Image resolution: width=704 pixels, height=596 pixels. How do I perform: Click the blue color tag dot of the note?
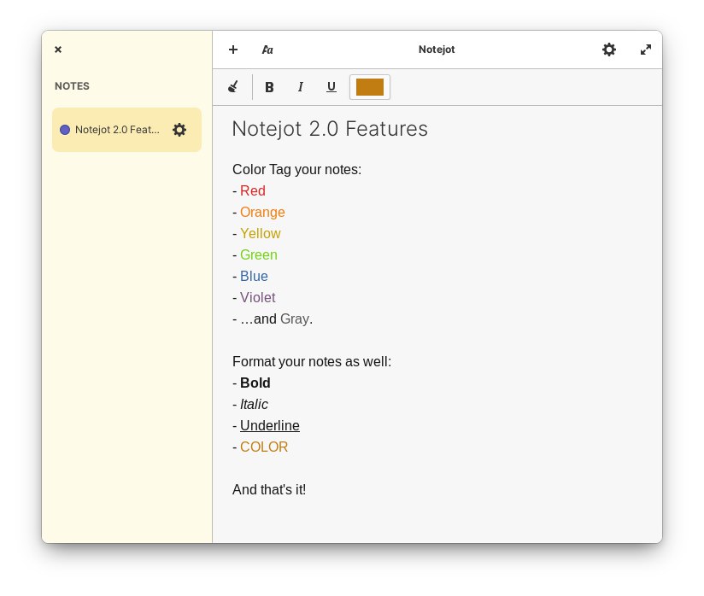[65, 130]
